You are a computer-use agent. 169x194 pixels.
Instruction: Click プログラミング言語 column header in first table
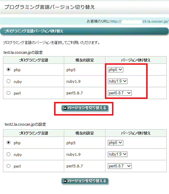point(34,60)
